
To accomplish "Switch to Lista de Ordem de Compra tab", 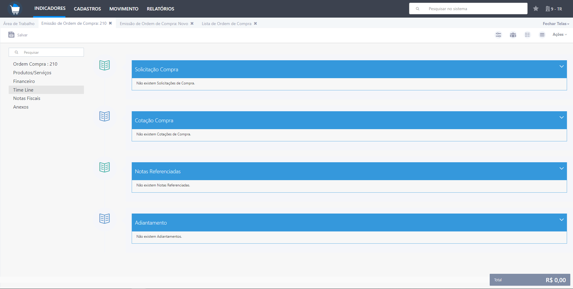I will (226, 24).
